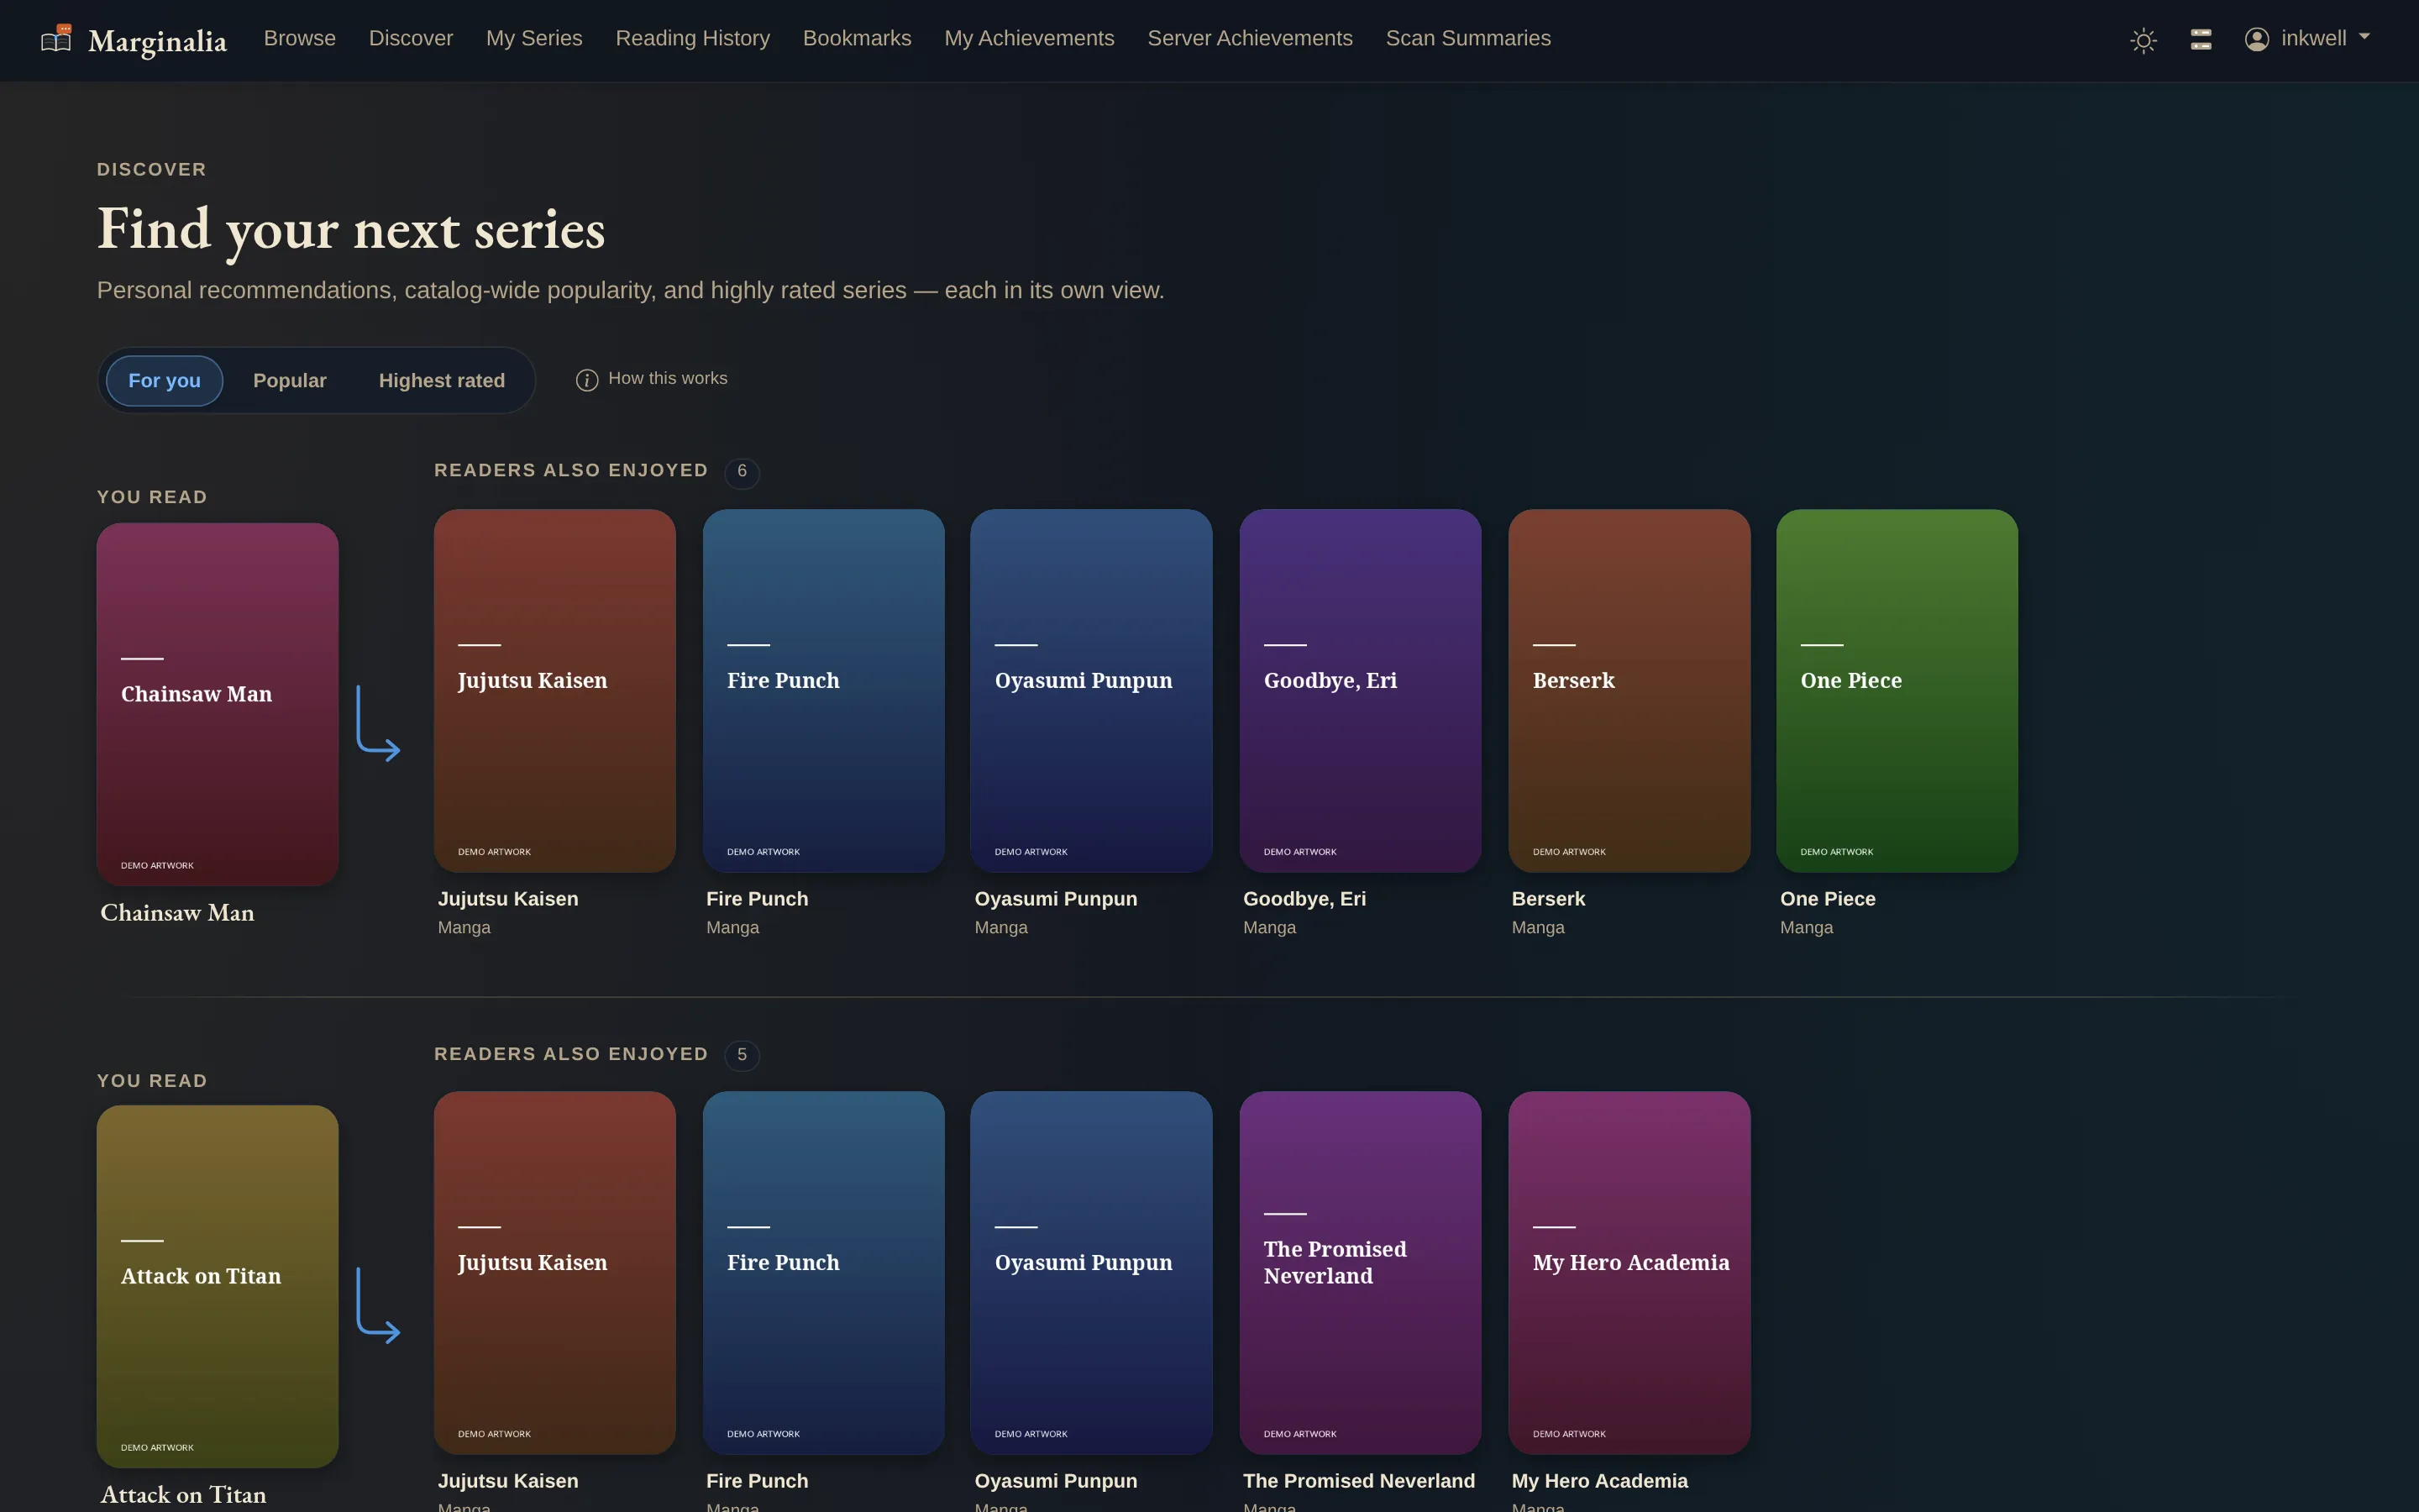Open the server settings icon in navbar
Viewport: 2419px width, 1512px height.
tap(2200, 39)
